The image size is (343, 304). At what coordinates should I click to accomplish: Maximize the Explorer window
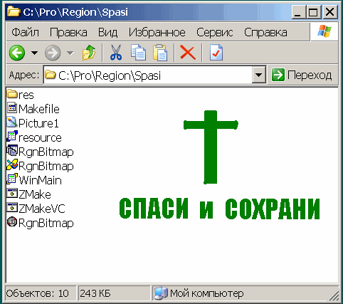tap(313, 12)
